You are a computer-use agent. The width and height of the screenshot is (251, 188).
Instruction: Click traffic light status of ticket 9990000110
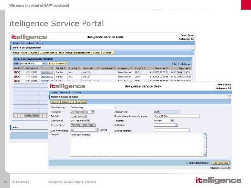[17, 72]
